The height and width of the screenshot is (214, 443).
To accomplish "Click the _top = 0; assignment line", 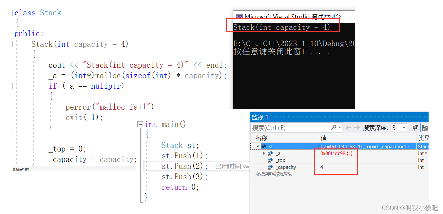I will [x=67, y=149].
